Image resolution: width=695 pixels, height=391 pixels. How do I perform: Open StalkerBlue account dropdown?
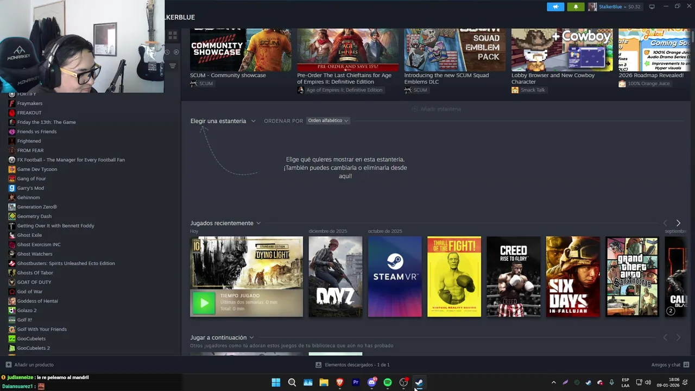pyautogui.click(x=614, y=7)
